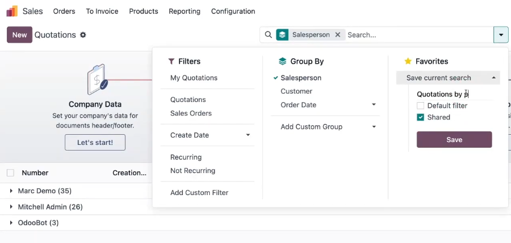Apply the Not Recurring filter
This screenshot has width=511, height=243.
pos(192,171)
